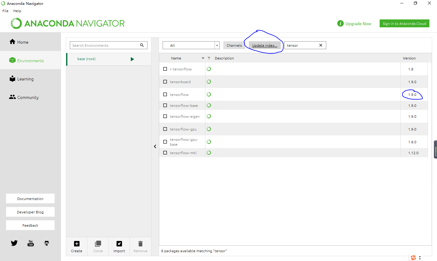Open the Documentation button

pyautogui.click(x=30, y=198)
